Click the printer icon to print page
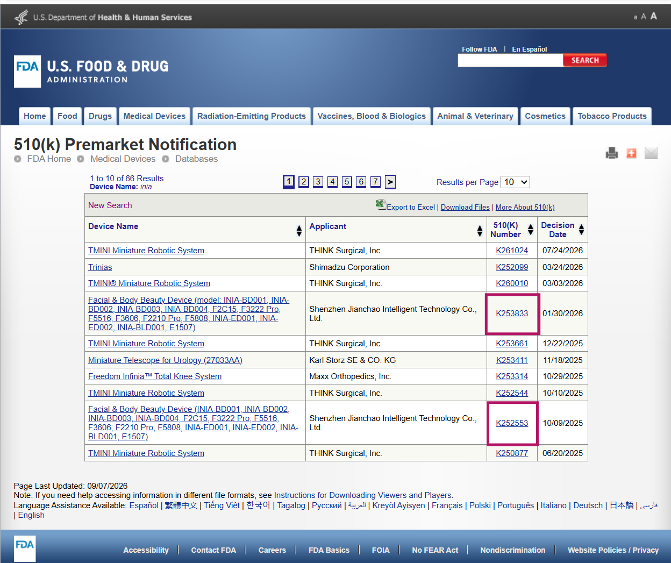The width and height of the screenshot is (671, 563). tap(612, 153)
